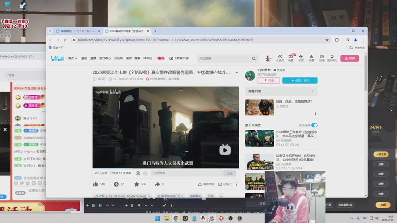Click the browser address bar URL

[x=166, y=40]
